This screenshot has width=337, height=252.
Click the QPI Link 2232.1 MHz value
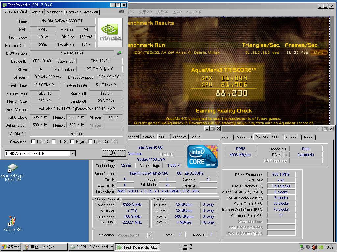tap(132, 223)
